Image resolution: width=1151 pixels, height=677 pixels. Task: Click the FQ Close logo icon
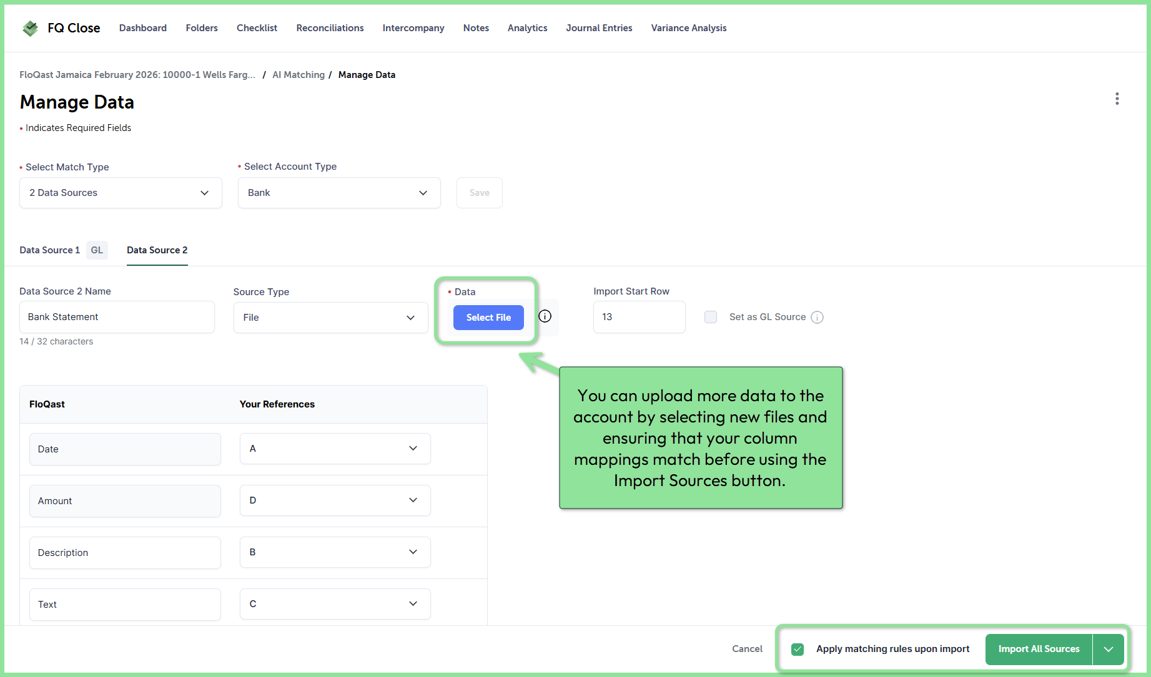(30, 28)
